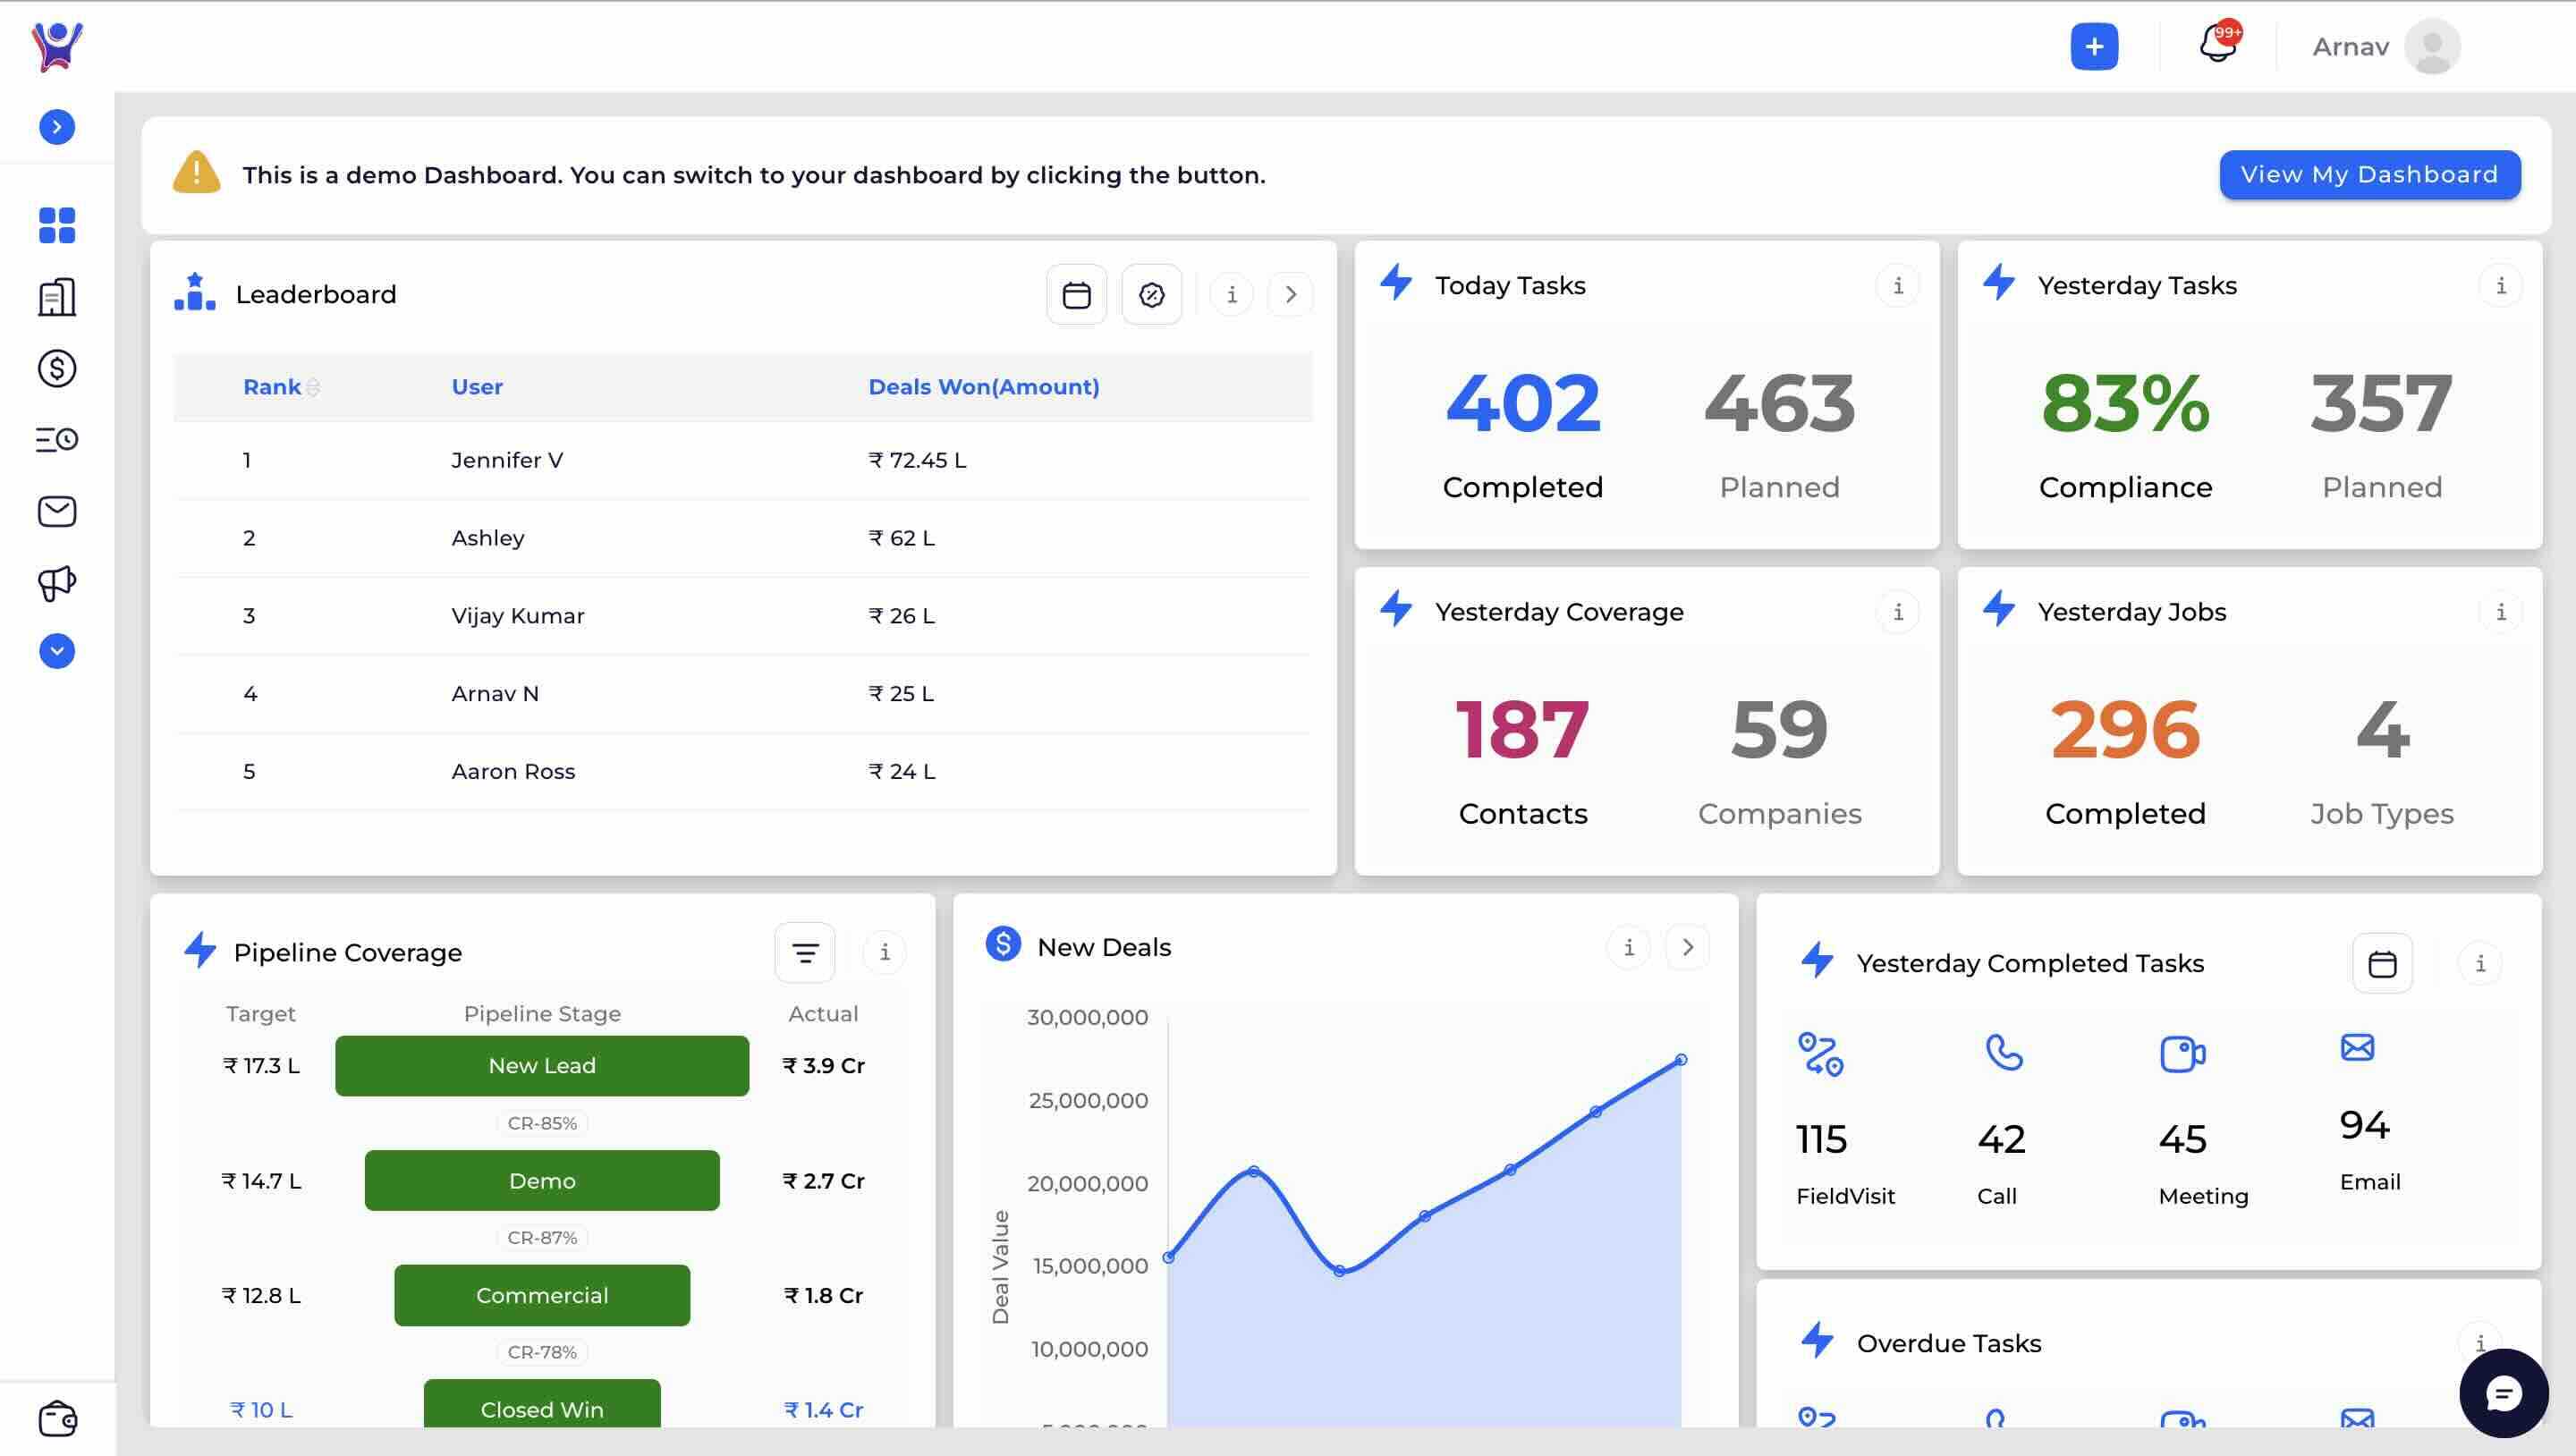Image resolution: width=2576 pixels, height=1456 pixels.
Task: Open the campaigns megaphone icon in sidebar
Action: 57,582
